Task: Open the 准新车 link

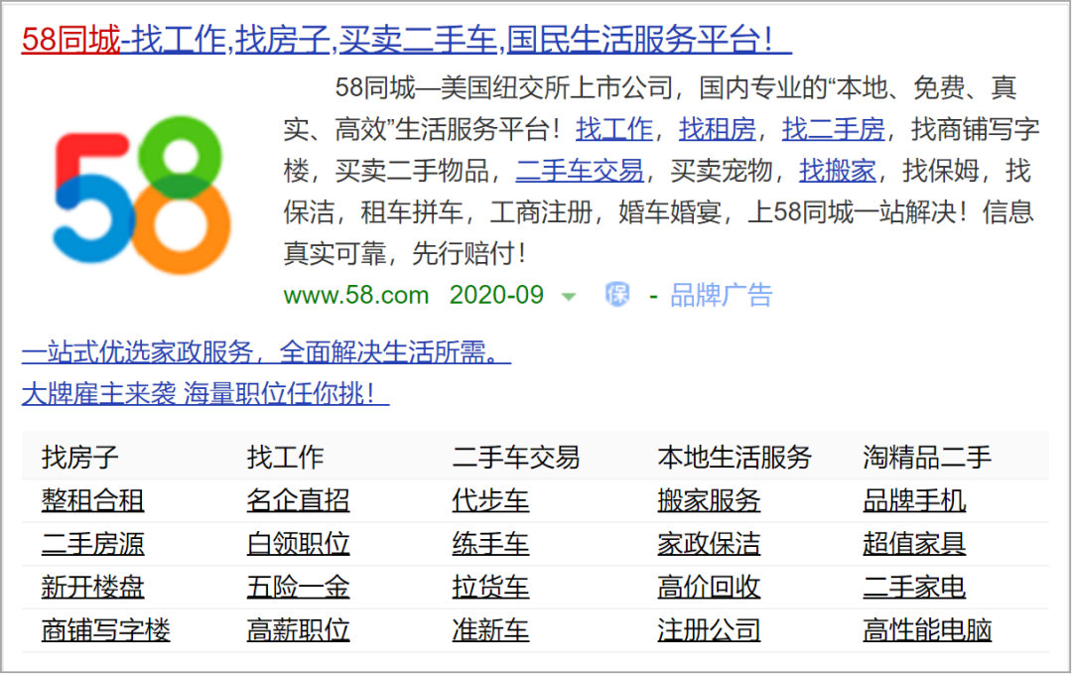Action: tap(491, 630)
